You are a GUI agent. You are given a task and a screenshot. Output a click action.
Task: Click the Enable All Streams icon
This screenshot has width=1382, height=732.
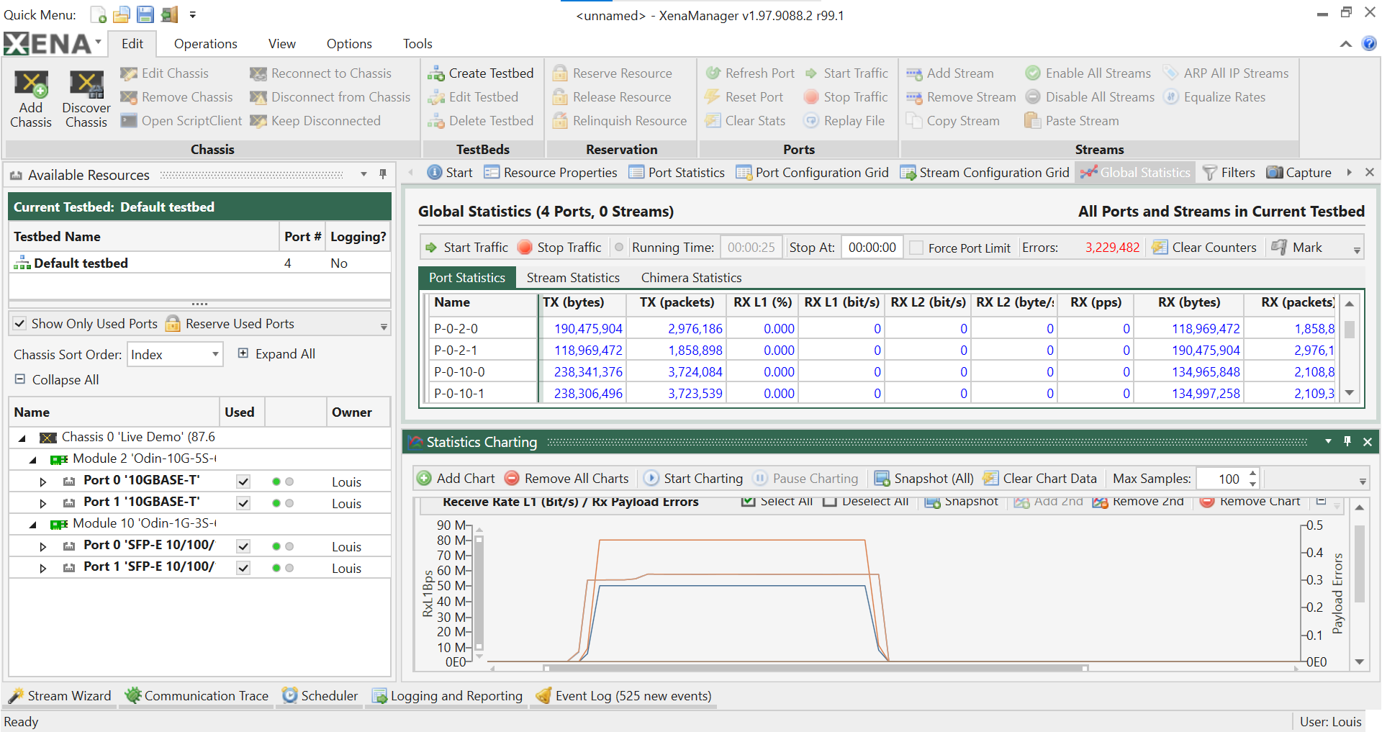[x=1033, y=73]
